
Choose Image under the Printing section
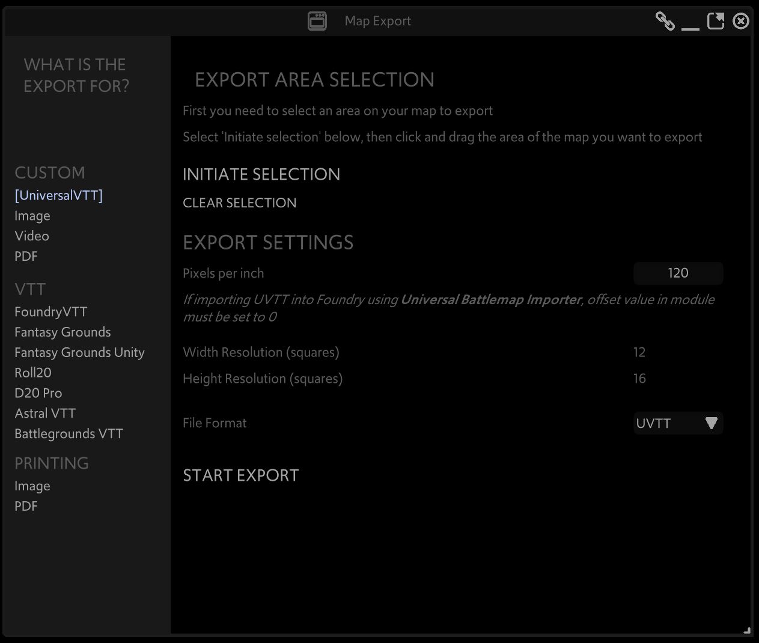point(32,486)
